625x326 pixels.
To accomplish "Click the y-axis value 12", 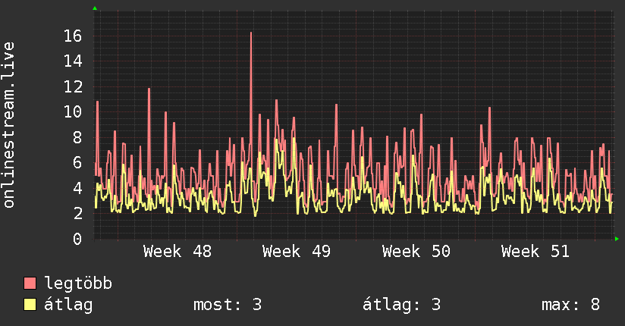I will point(73,87).
